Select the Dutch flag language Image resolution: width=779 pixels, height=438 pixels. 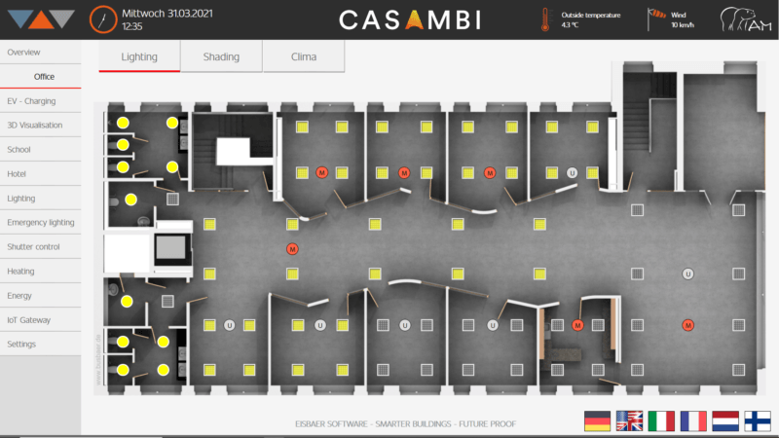click(x=725, y=420)
